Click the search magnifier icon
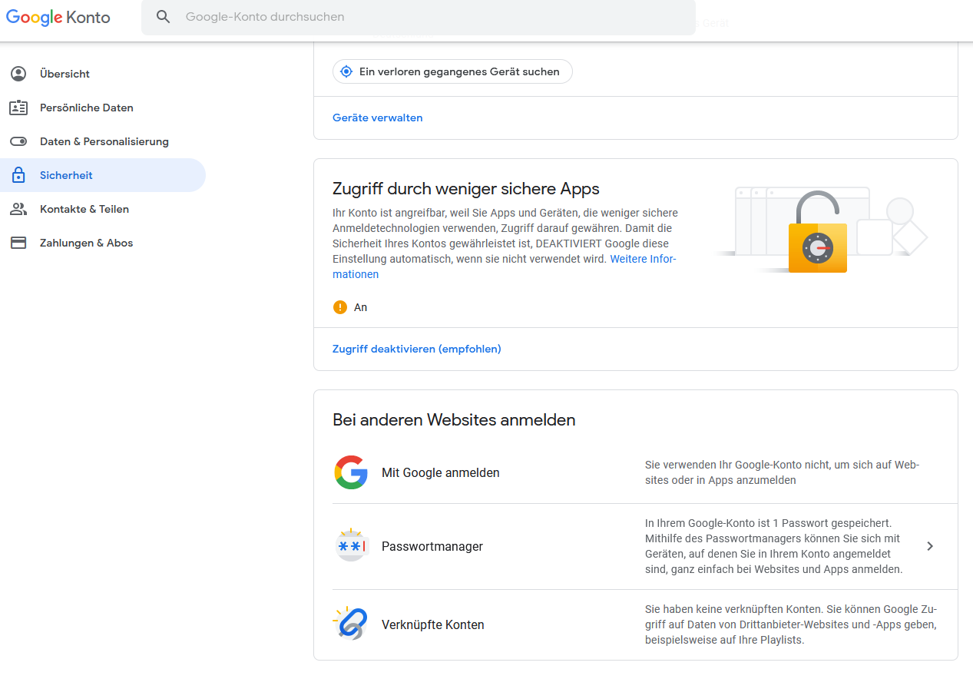The width and height of the screenshot is (973, 679). (163, 17)
